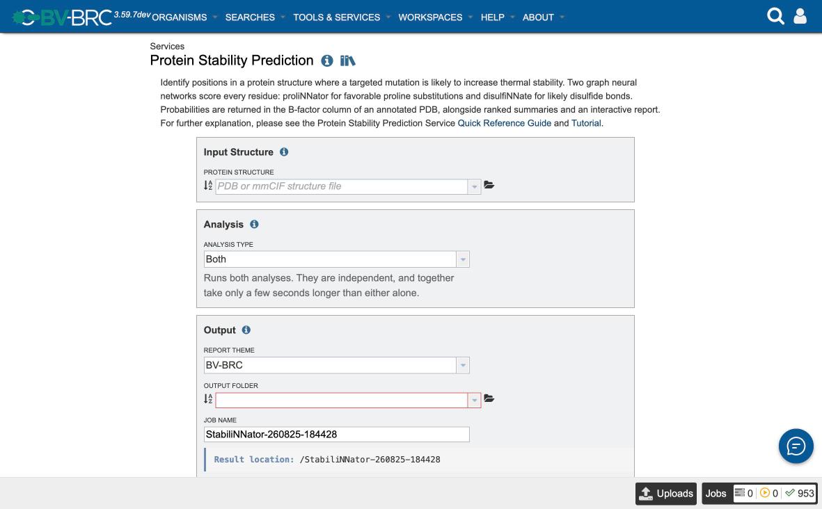Open the tutorial books icon beside title
Viewport: 822px width, 509px height.
coord(347,60)
